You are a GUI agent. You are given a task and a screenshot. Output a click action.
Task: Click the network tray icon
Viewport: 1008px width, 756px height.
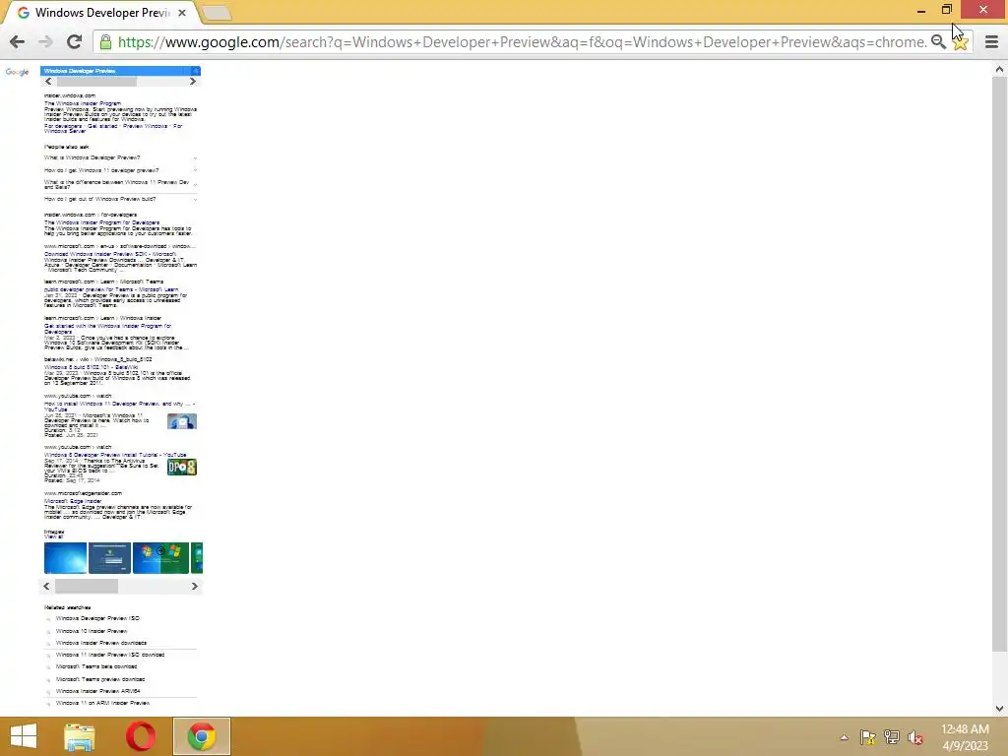pyautogui.click(x=891, y=737)
